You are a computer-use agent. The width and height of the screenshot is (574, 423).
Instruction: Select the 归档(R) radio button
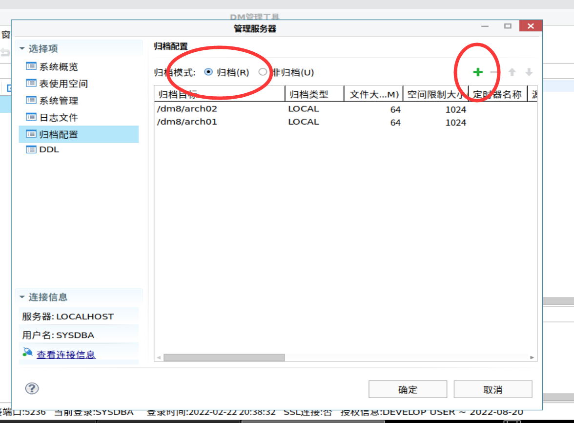(208, 72)
